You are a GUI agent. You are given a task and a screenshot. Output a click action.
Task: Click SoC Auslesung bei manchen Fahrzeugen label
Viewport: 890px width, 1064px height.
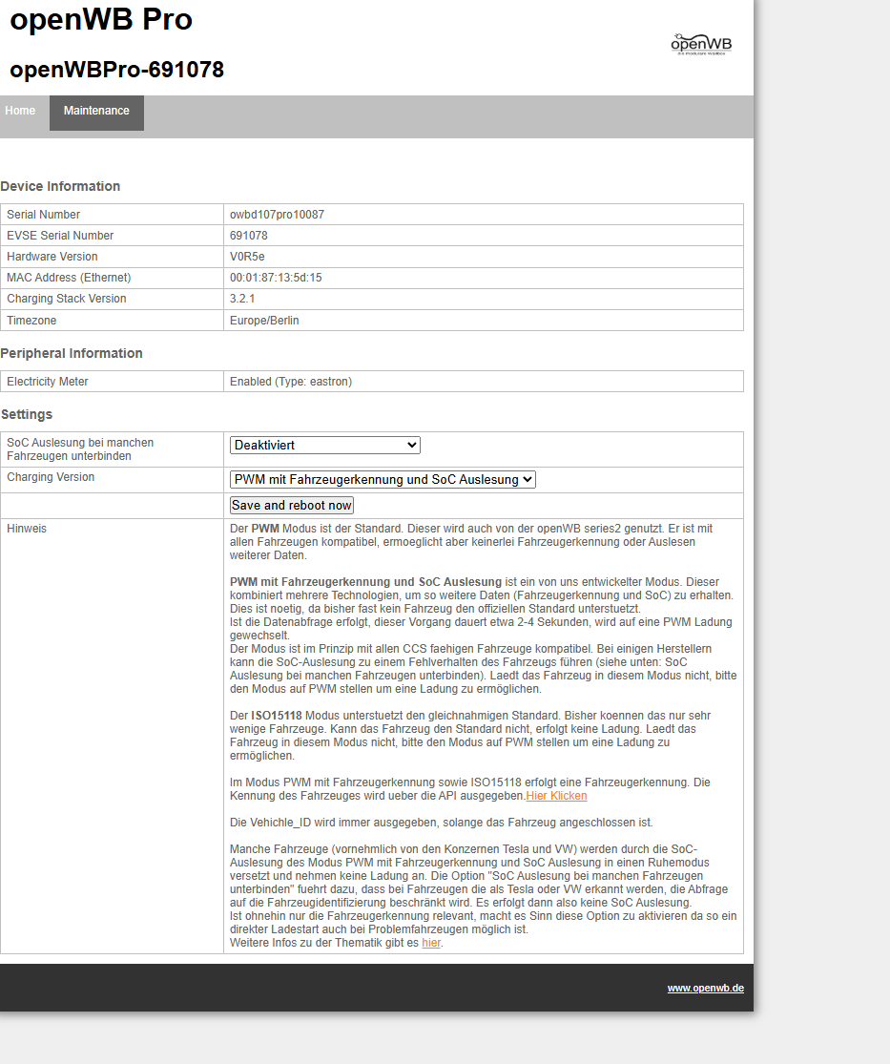[x=80, y=449]
